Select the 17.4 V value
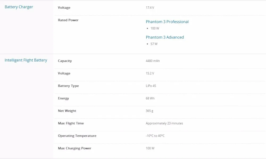266x159 pixels. click(150, 8)
